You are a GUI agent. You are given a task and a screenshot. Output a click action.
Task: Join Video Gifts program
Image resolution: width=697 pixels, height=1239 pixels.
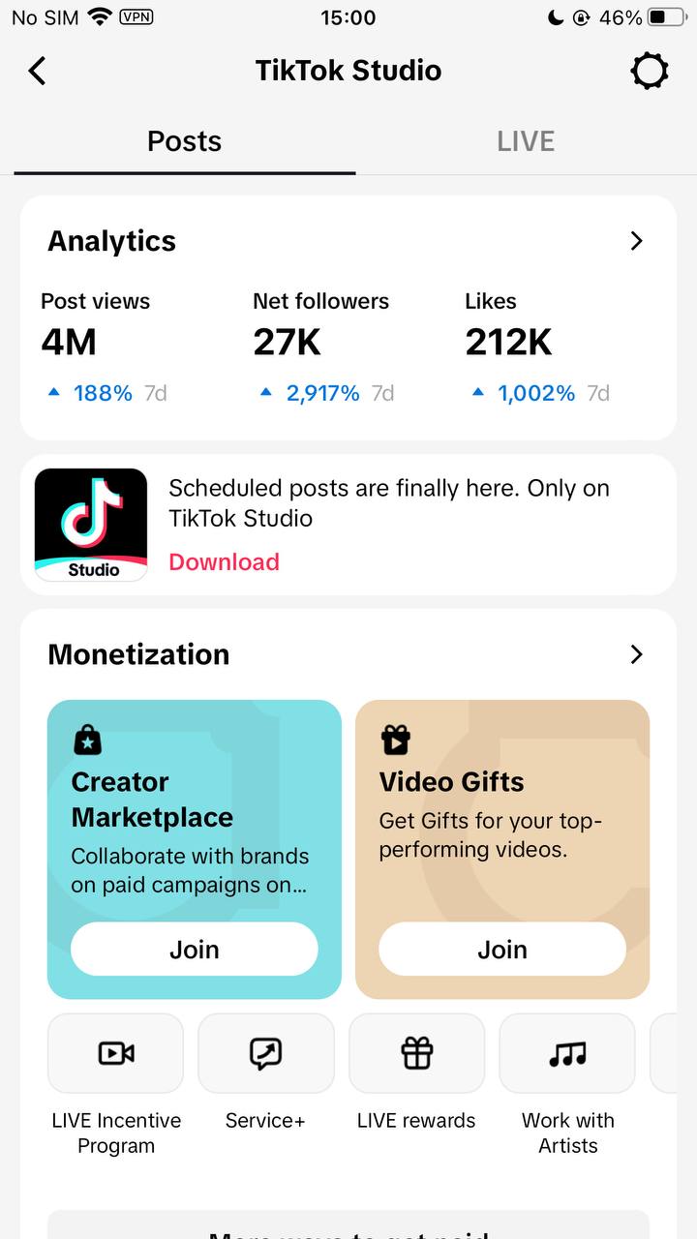[502, 950]
